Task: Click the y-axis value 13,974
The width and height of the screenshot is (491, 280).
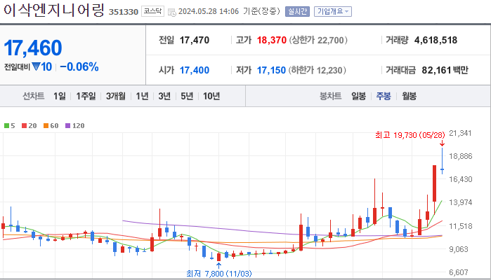Action: [x=460, y=202]
